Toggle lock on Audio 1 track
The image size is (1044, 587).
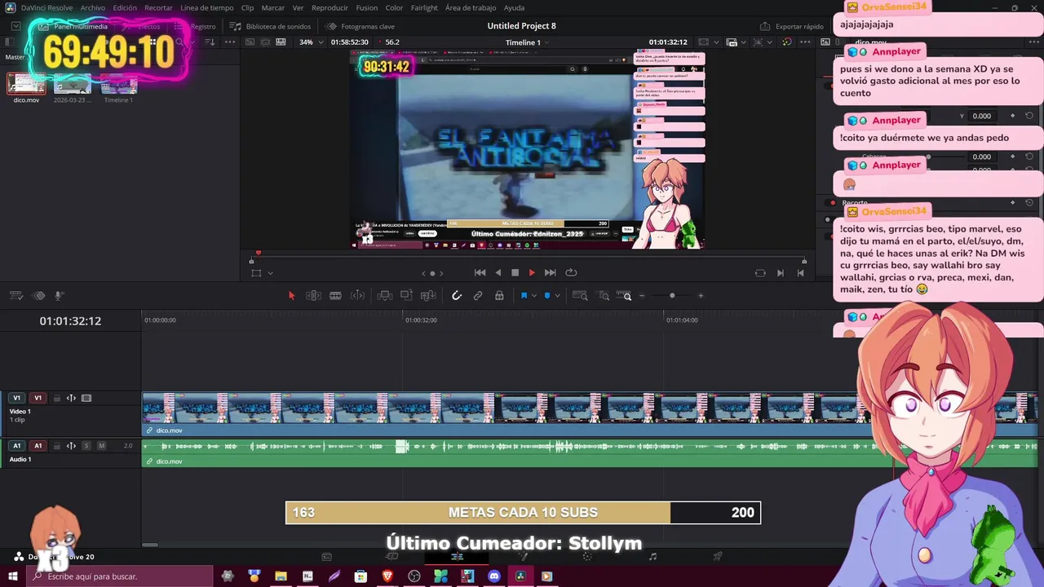click(x=56, y=446)
